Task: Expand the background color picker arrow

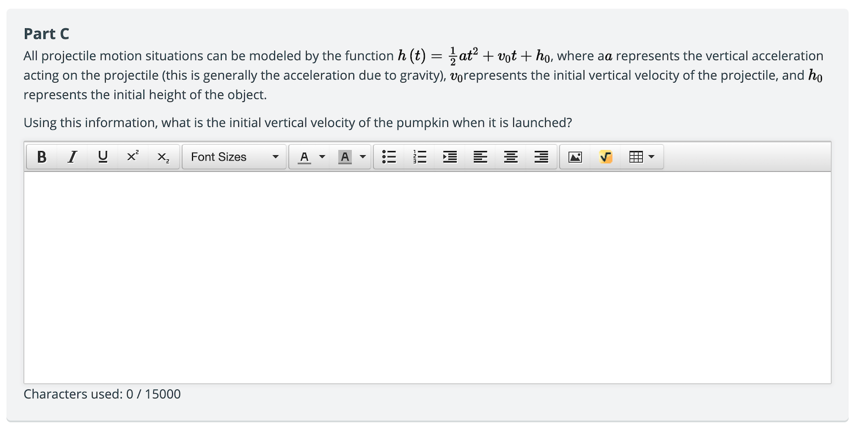Action: pyautogui.click(x=363, y=157)
